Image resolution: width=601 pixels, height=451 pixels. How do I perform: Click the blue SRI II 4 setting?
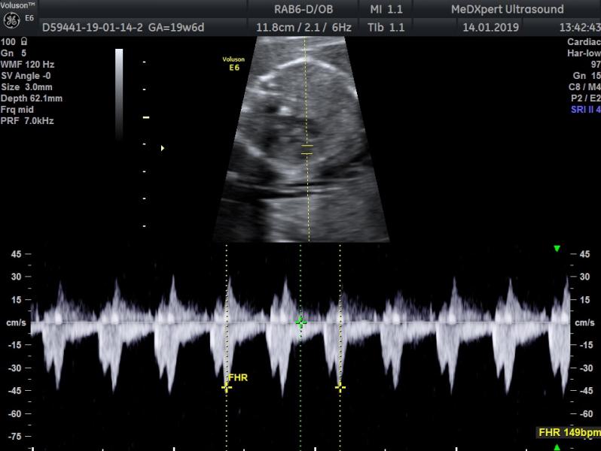585,110
